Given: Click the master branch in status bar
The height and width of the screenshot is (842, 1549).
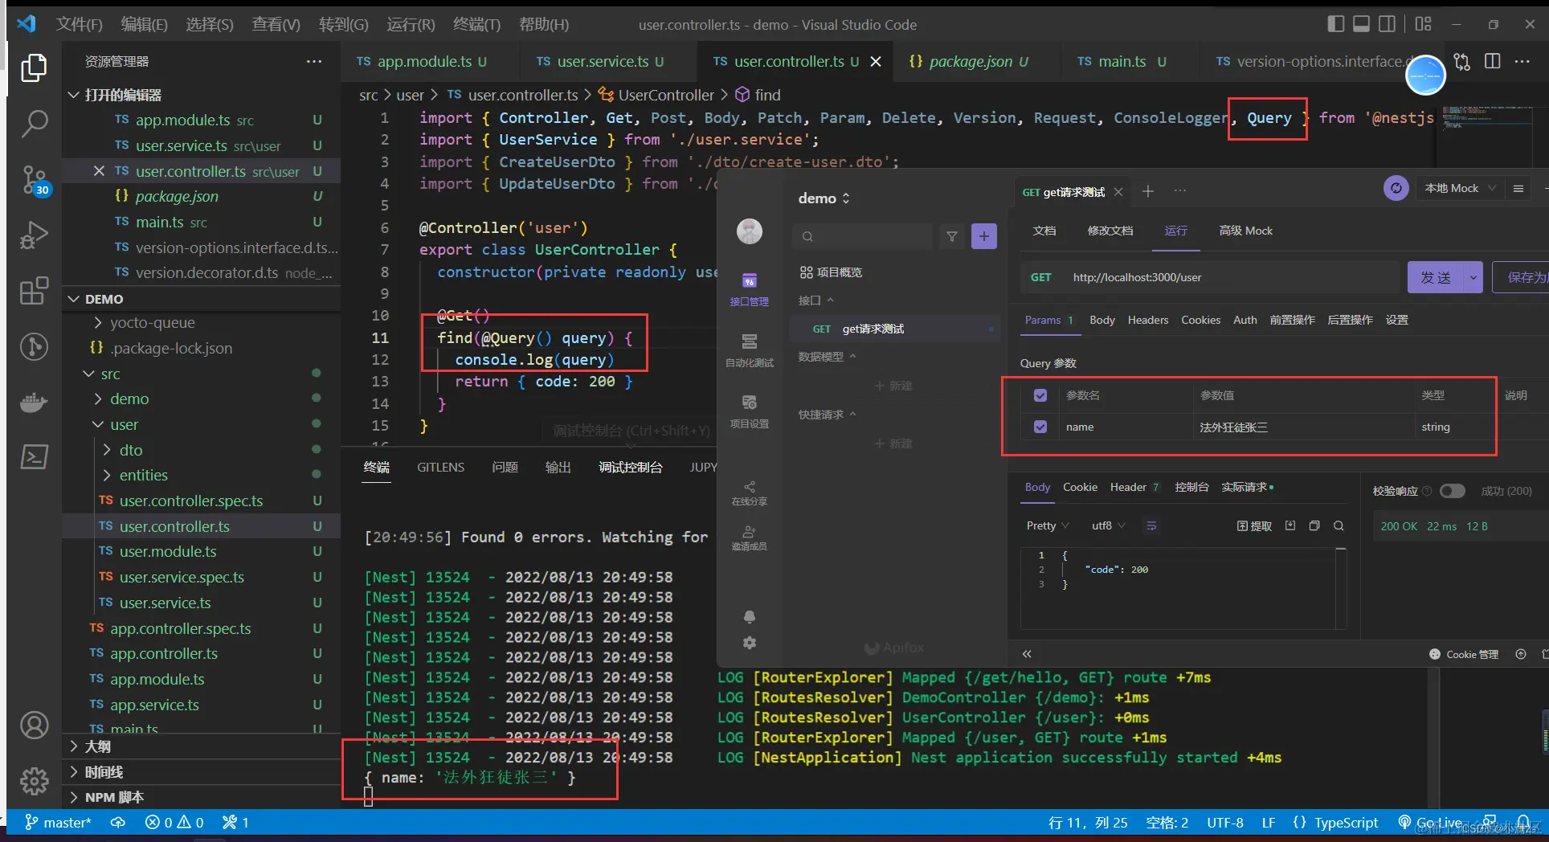Looking at the screenshot, I should point(59,822).
